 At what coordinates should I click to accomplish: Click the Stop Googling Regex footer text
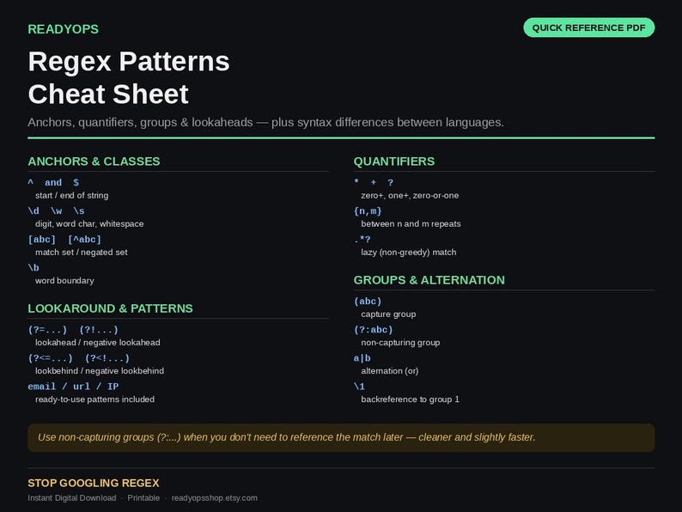94,483
